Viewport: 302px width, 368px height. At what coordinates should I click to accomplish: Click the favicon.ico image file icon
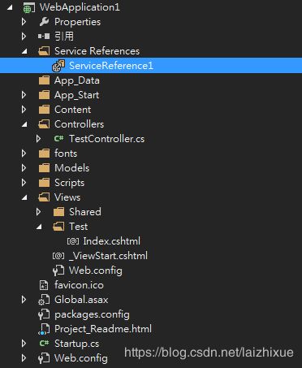pos(44,285)
